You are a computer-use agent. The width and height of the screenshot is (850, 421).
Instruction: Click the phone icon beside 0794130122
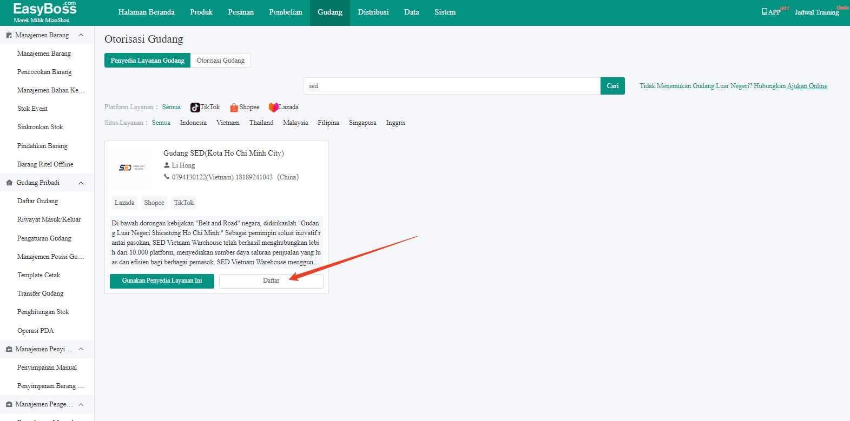(167, 177)
